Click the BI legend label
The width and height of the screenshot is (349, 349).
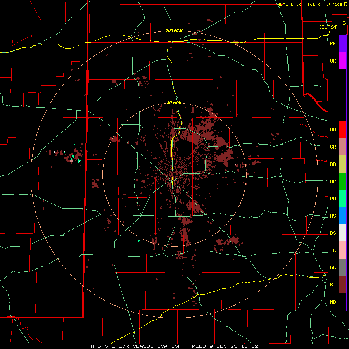click(x=333, y=285)
